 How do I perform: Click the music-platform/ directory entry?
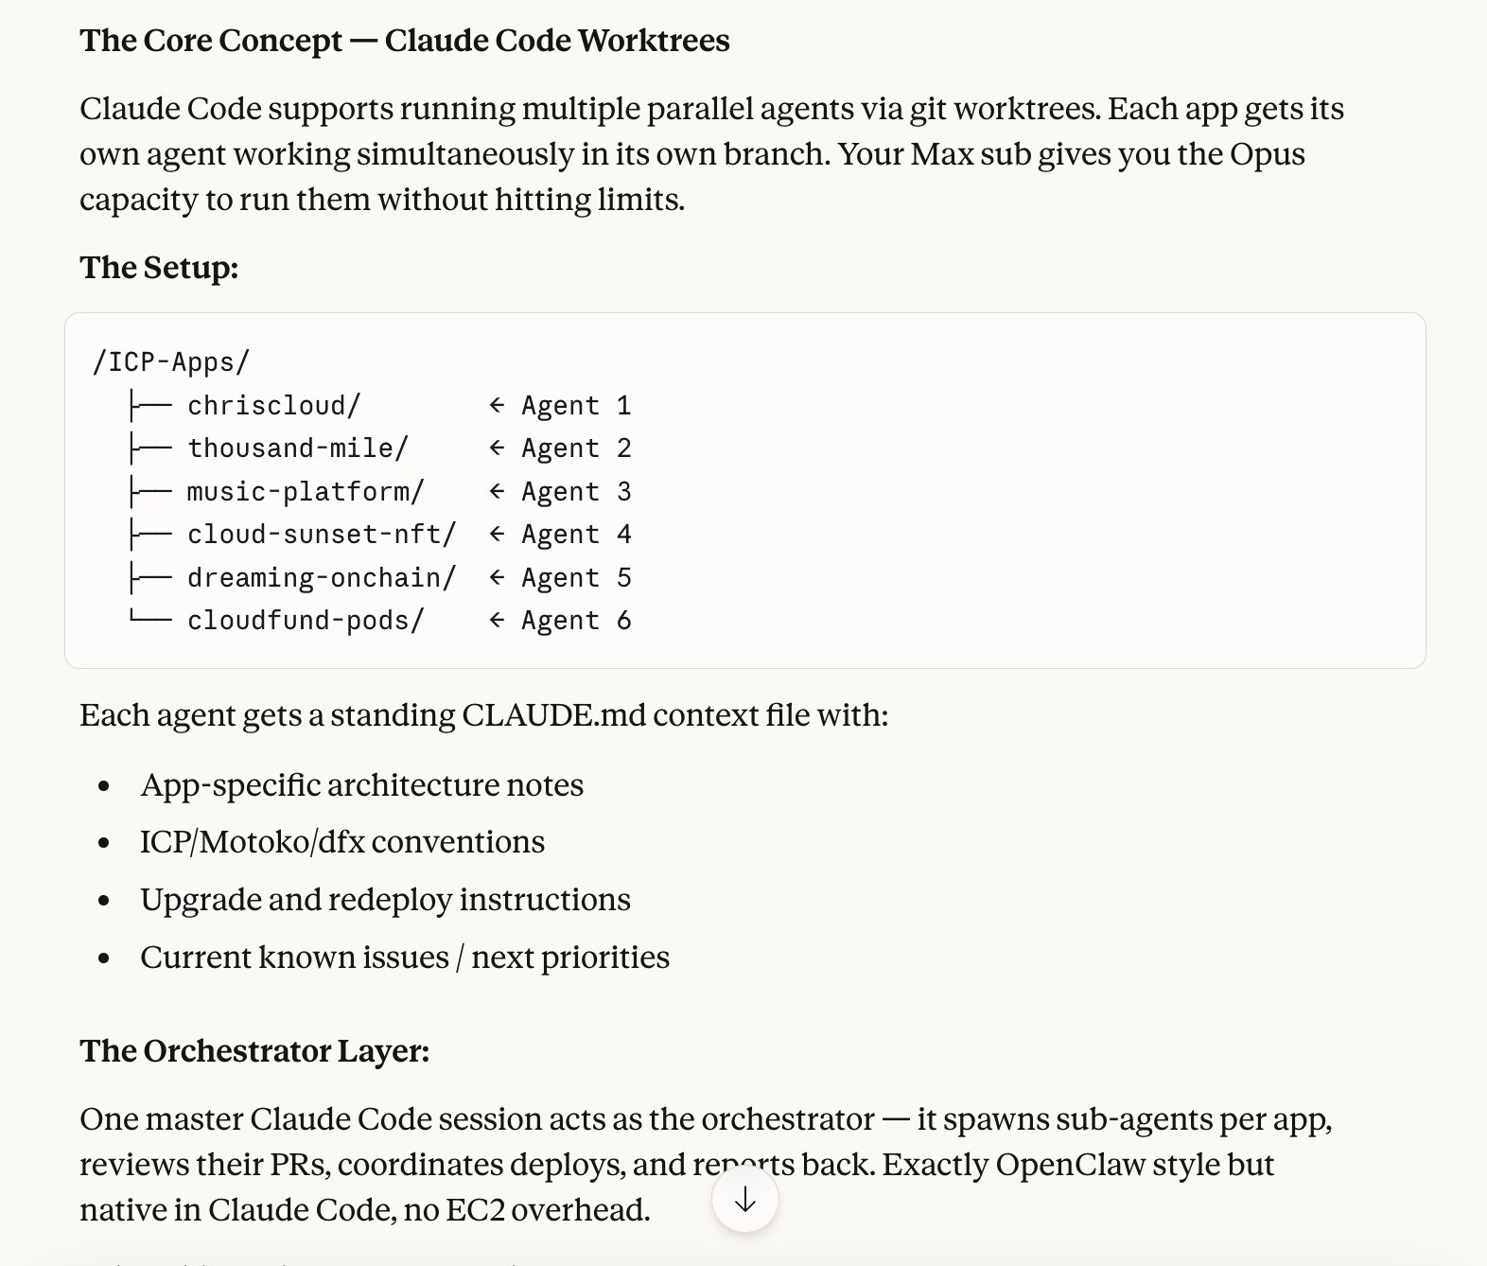(x=305, y=492)
